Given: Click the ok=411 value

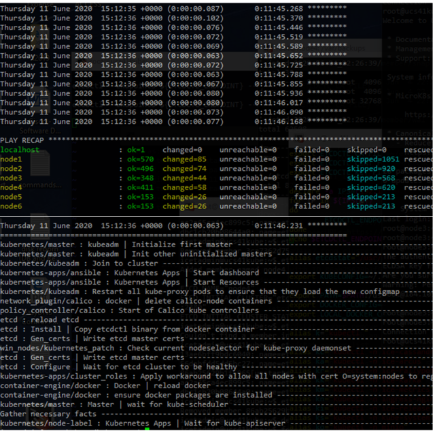Looking at the screenshot, I should 140,187.
